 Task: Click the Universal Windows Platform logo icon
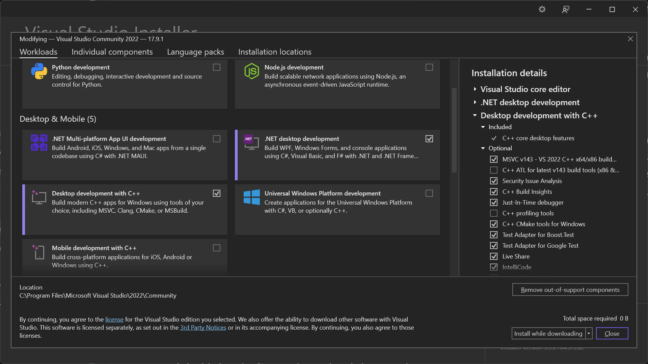pyautogui.click(x=252, y=197)
